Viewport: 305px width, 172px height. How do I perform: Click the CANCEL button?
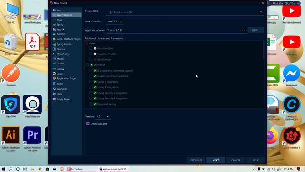point(235,160)
